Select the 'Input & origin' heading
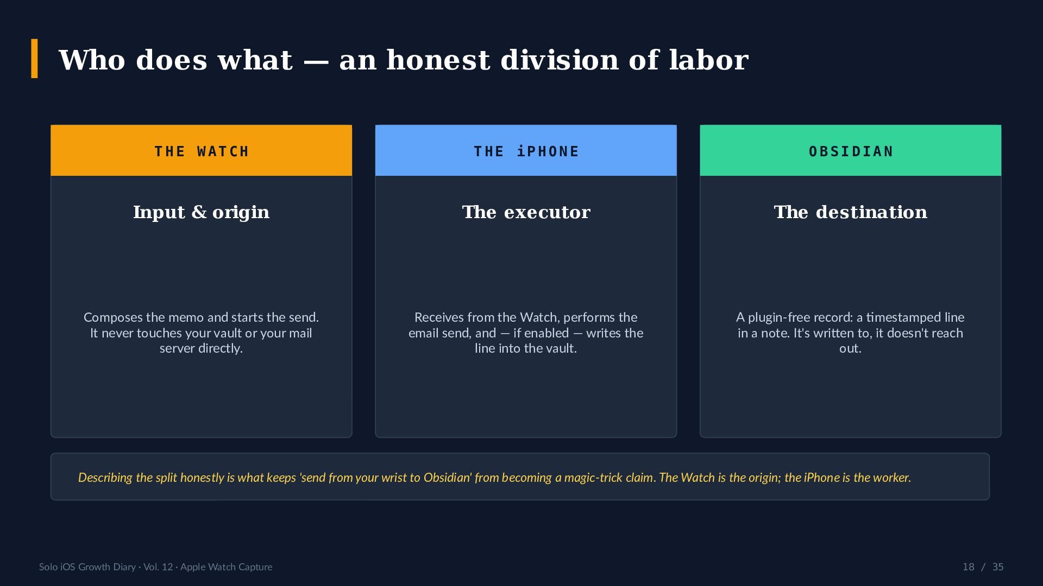This screenshot has width=1043, height=586. pos(202,212)
